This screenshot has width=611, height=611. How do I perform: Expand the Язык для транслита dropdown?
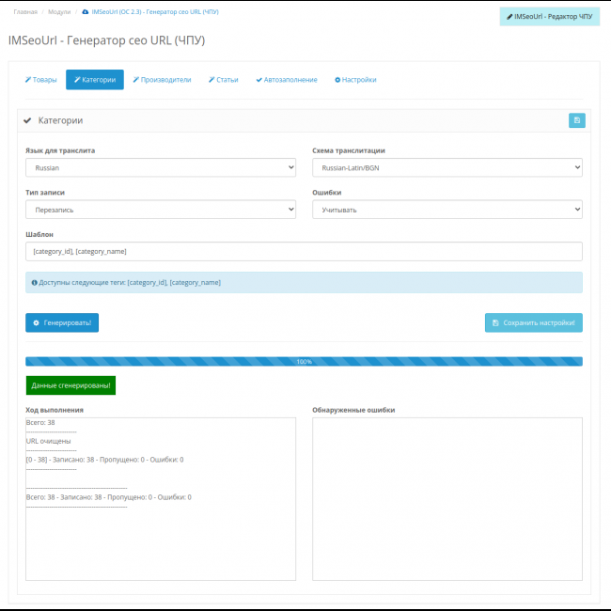click(161, 167)
